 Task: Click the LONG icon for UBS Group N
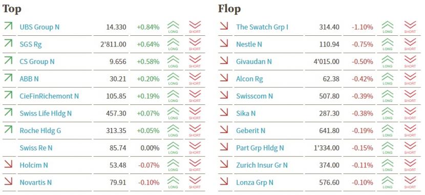click(173, 27)
